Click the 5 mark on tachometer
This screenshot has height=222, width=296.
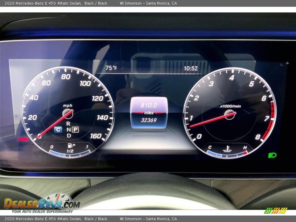[x=252, y=84]
